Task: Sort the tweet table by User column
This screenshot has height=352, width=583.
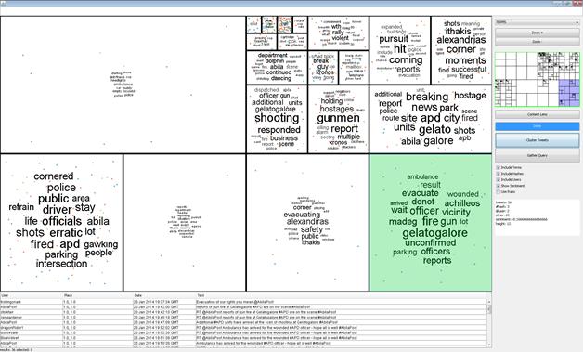Action: (x=32, y=295)
